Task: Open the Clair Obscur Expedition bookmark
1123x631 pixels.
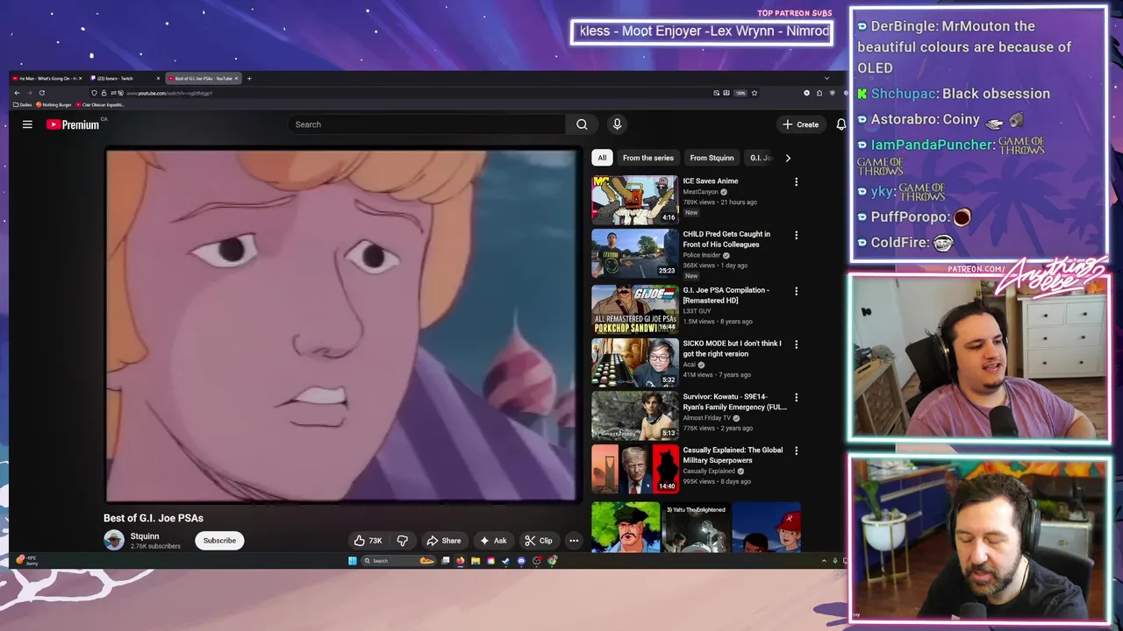Action: [100, 105]
